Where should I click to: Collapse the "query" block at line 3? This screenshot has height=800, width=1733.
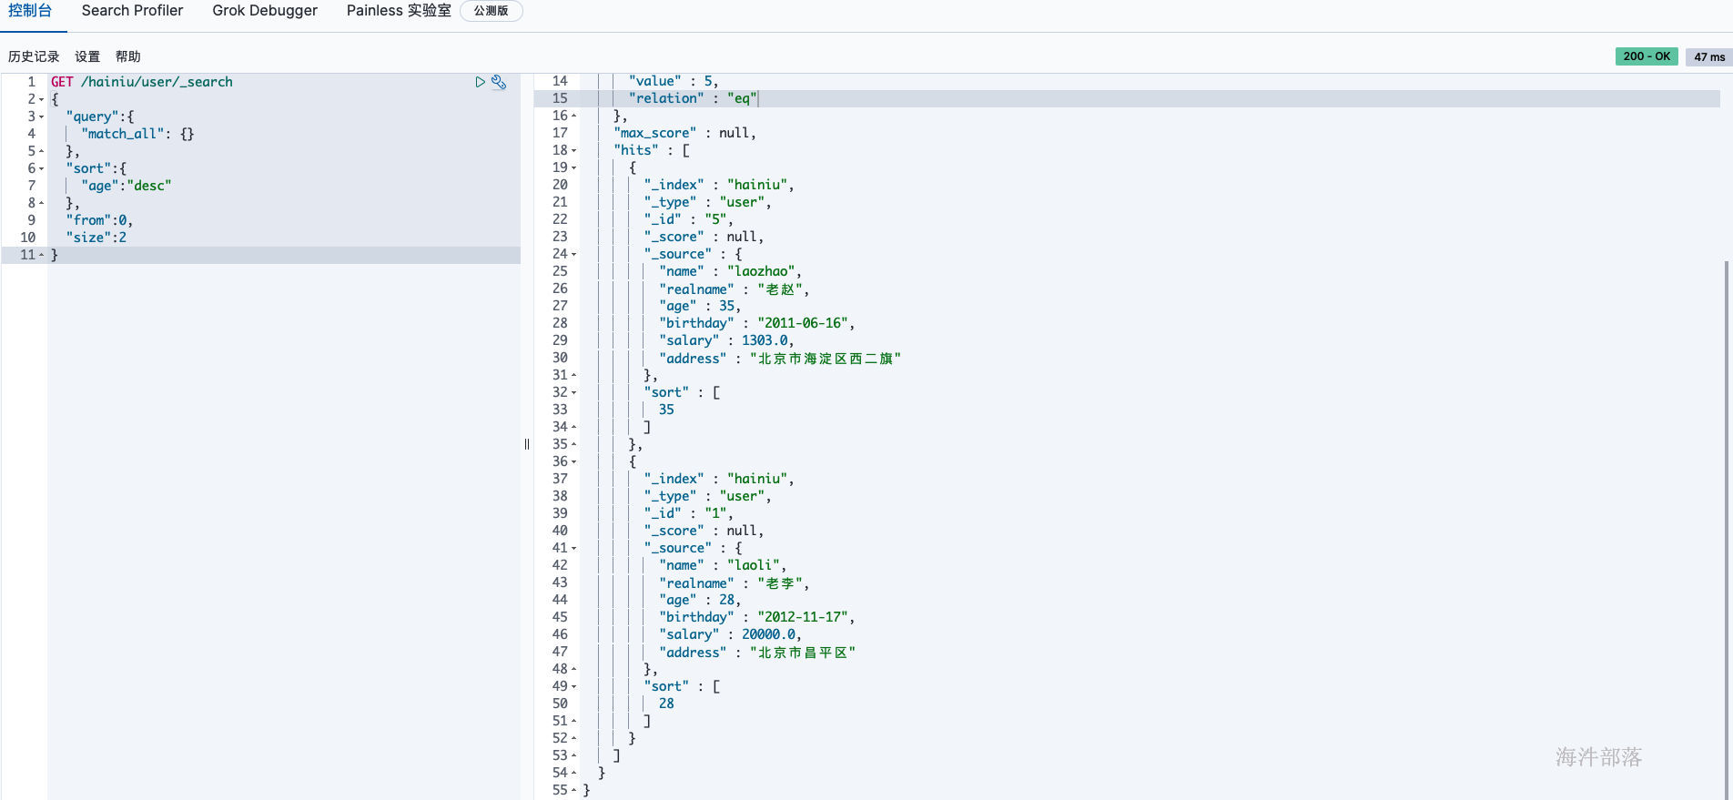(42, 117)
